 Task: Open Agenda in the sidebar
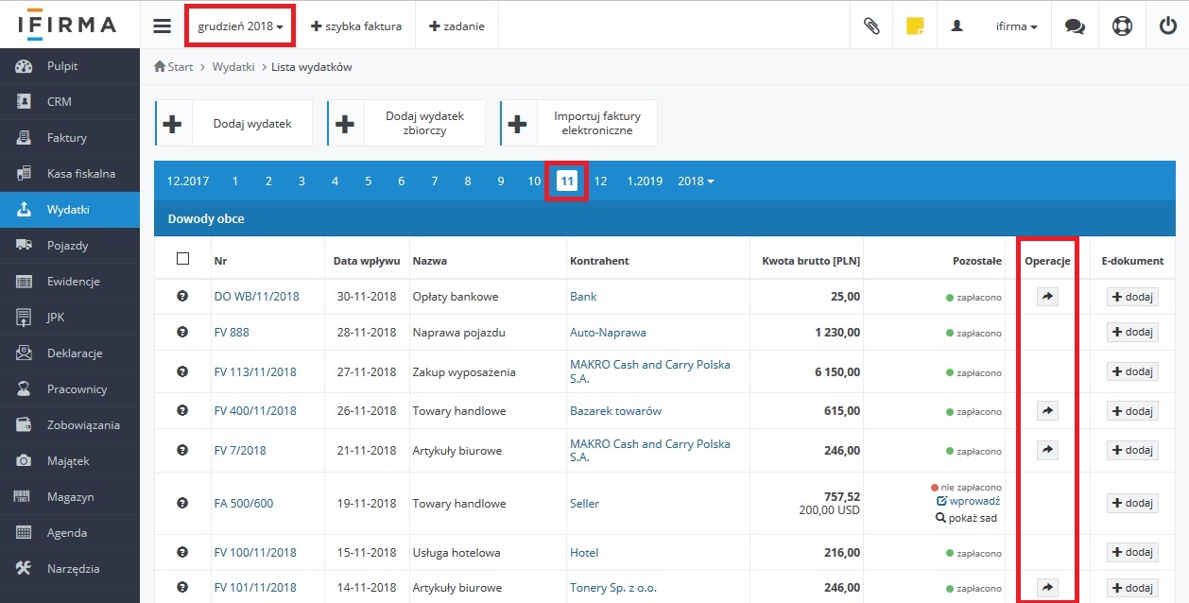[x=70, y=533]
